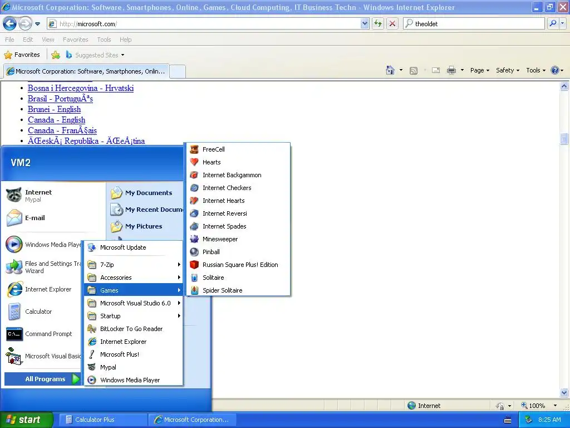
Task: Start Internet Backgammon
Action: click(x=238, y=175)
